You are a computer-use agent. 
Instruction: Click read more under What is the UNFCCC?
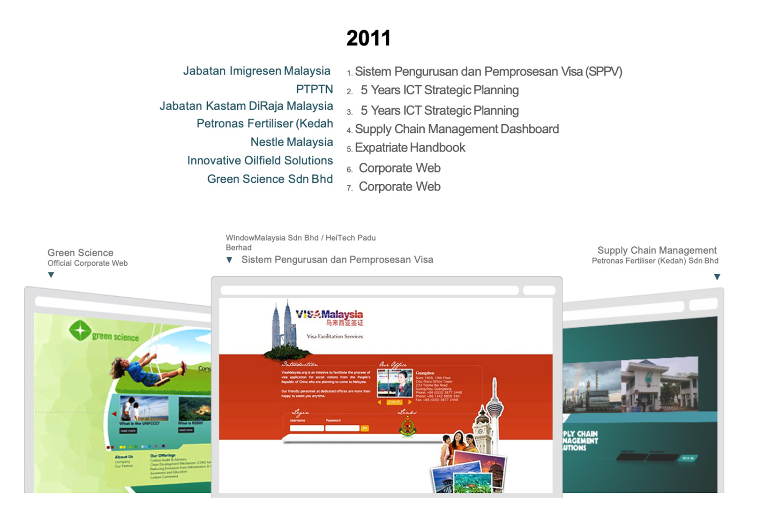click(128, 430)
